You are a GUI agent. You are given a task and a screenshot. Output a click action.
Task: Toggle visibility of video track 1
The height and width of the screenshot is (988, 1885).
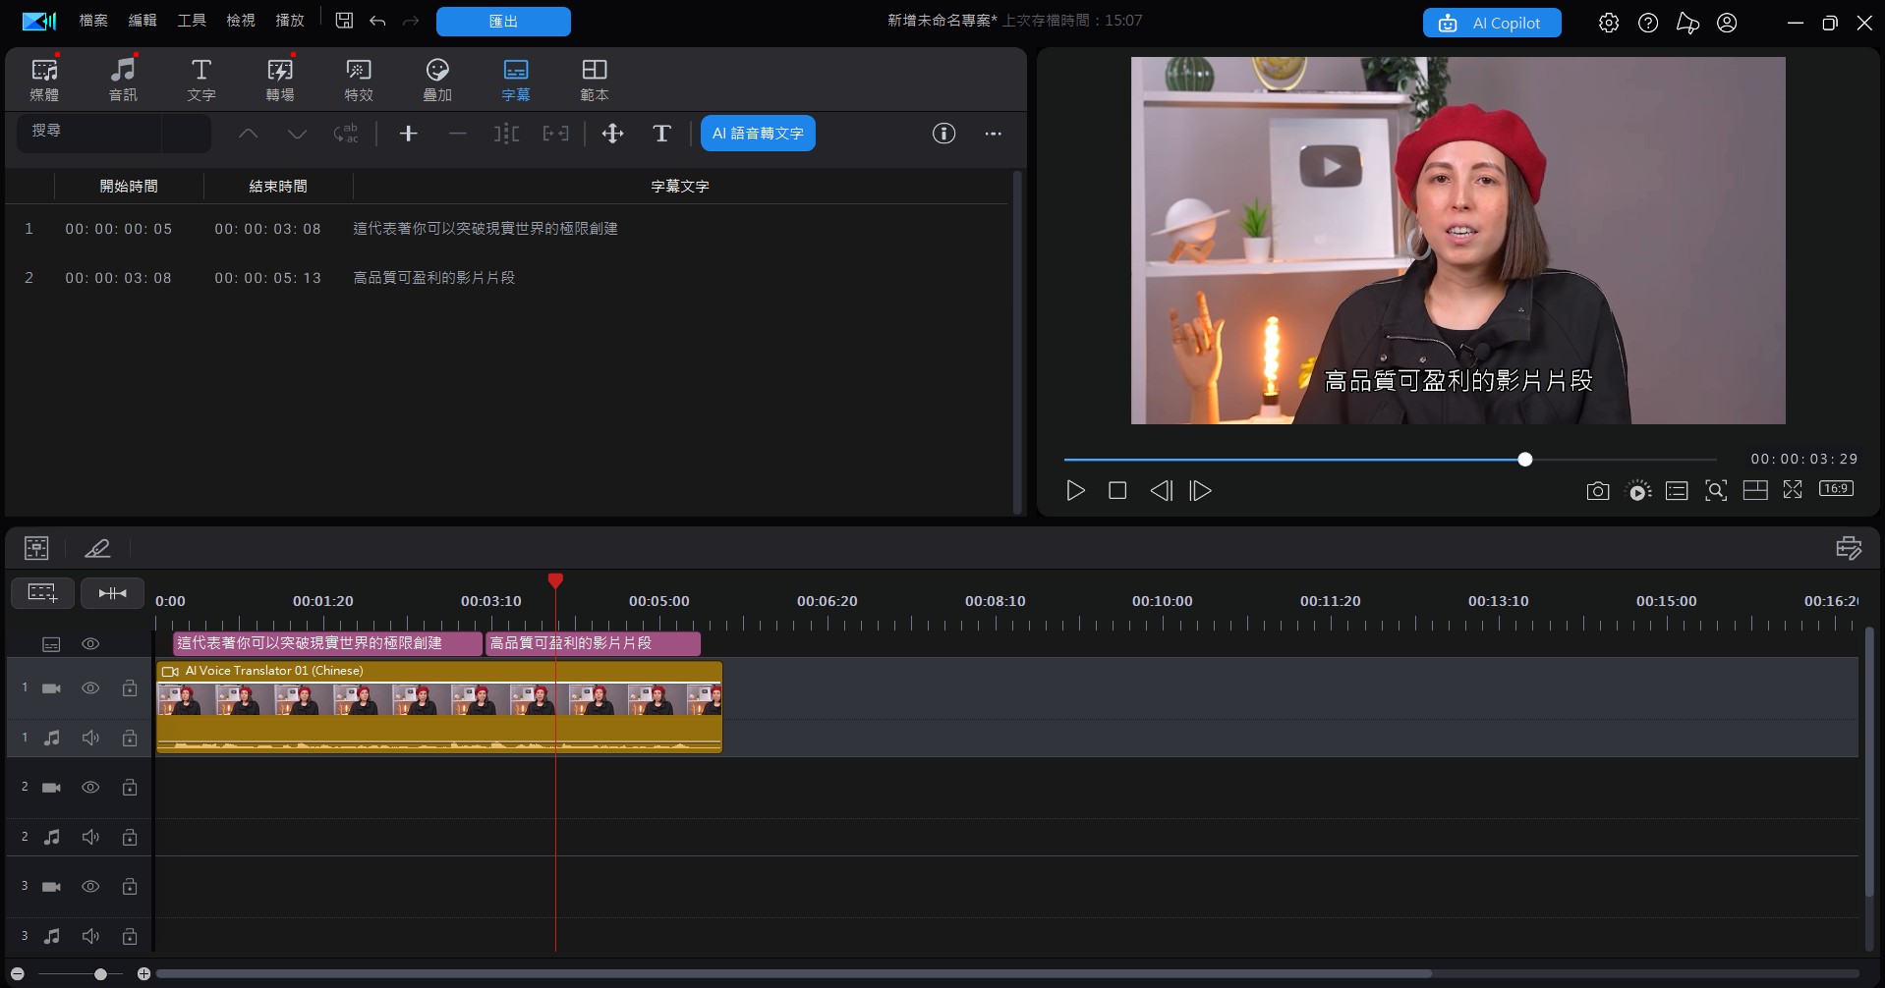pos(90,688)
